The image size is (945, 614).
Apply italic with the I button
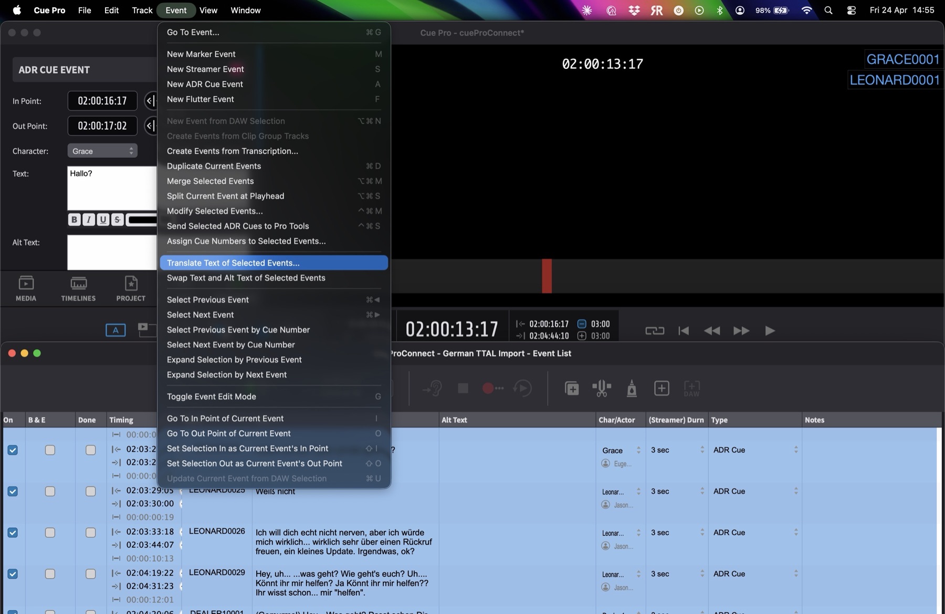point(88,220)
